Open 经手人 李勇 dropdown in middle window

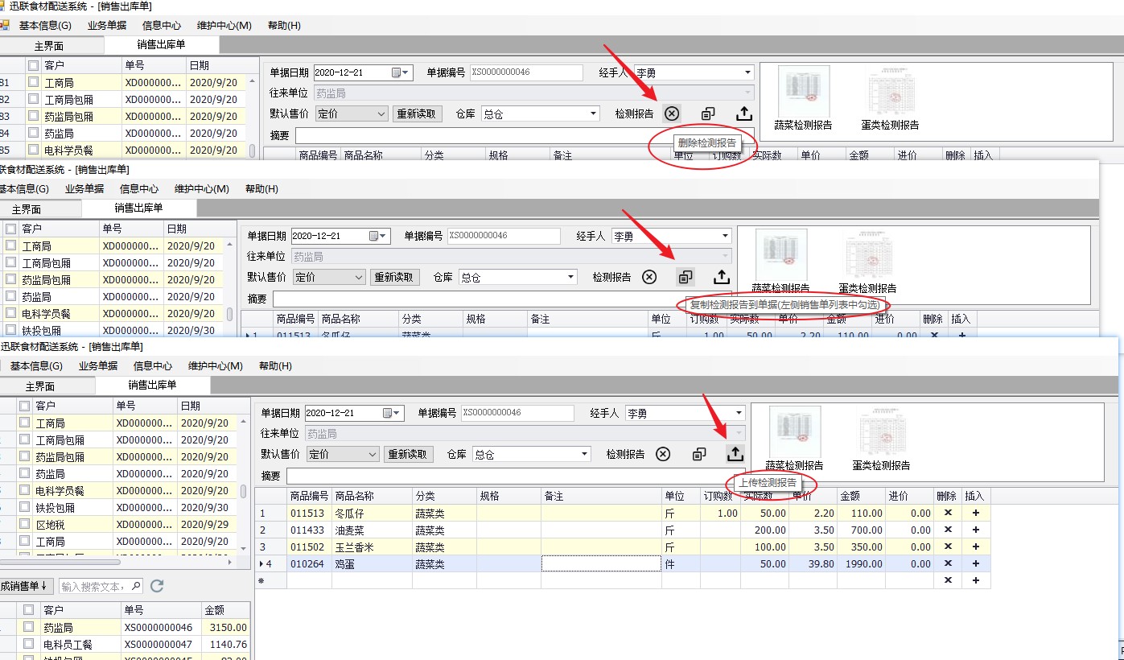point(725,236)
